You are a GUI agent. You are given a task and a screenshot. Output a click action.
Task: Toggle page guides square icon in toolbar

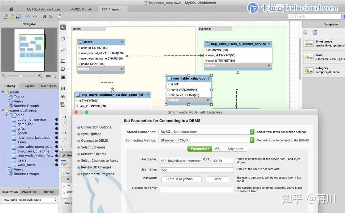50,17
